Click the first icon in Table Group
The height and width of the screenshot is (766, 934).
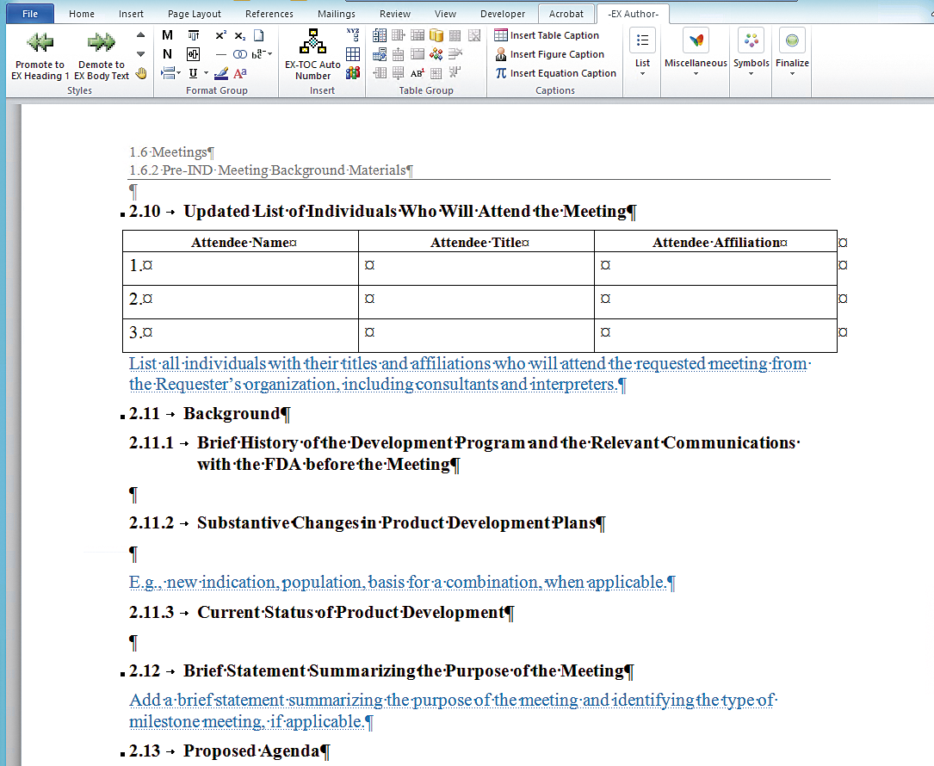tap(380, 36)
